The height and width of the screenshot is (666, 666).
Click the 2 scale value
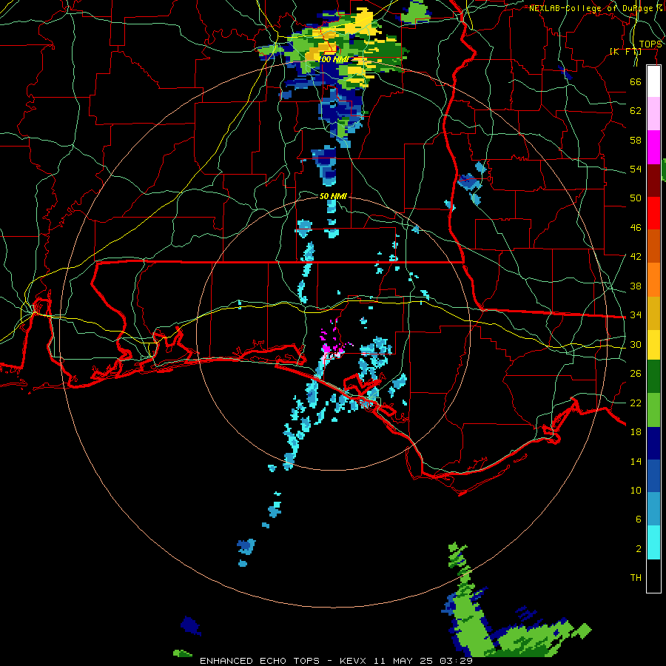[638, 549]
